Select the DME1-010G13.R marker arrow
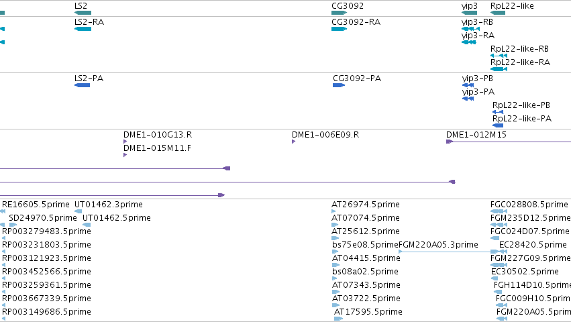This screenshot has width=571, height=322. 125,142
